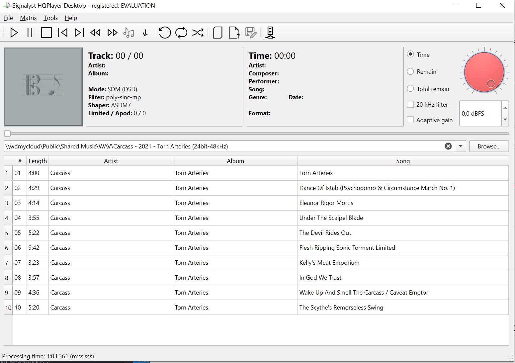Sort by the Album column header
This screenshot has width=515, height=363.
[x=235, y=161]
